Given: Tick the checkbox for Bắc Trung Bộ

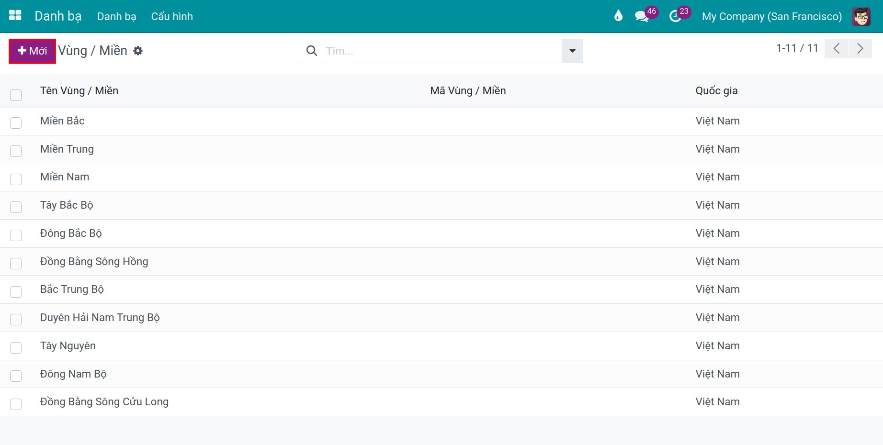Looking at the screenshot, I should [x=16, y=291].
